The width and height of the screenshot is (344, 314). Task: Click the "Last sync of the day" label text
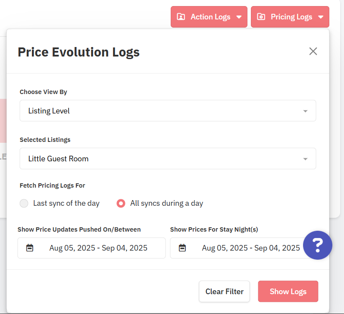(x=66, y=203)
